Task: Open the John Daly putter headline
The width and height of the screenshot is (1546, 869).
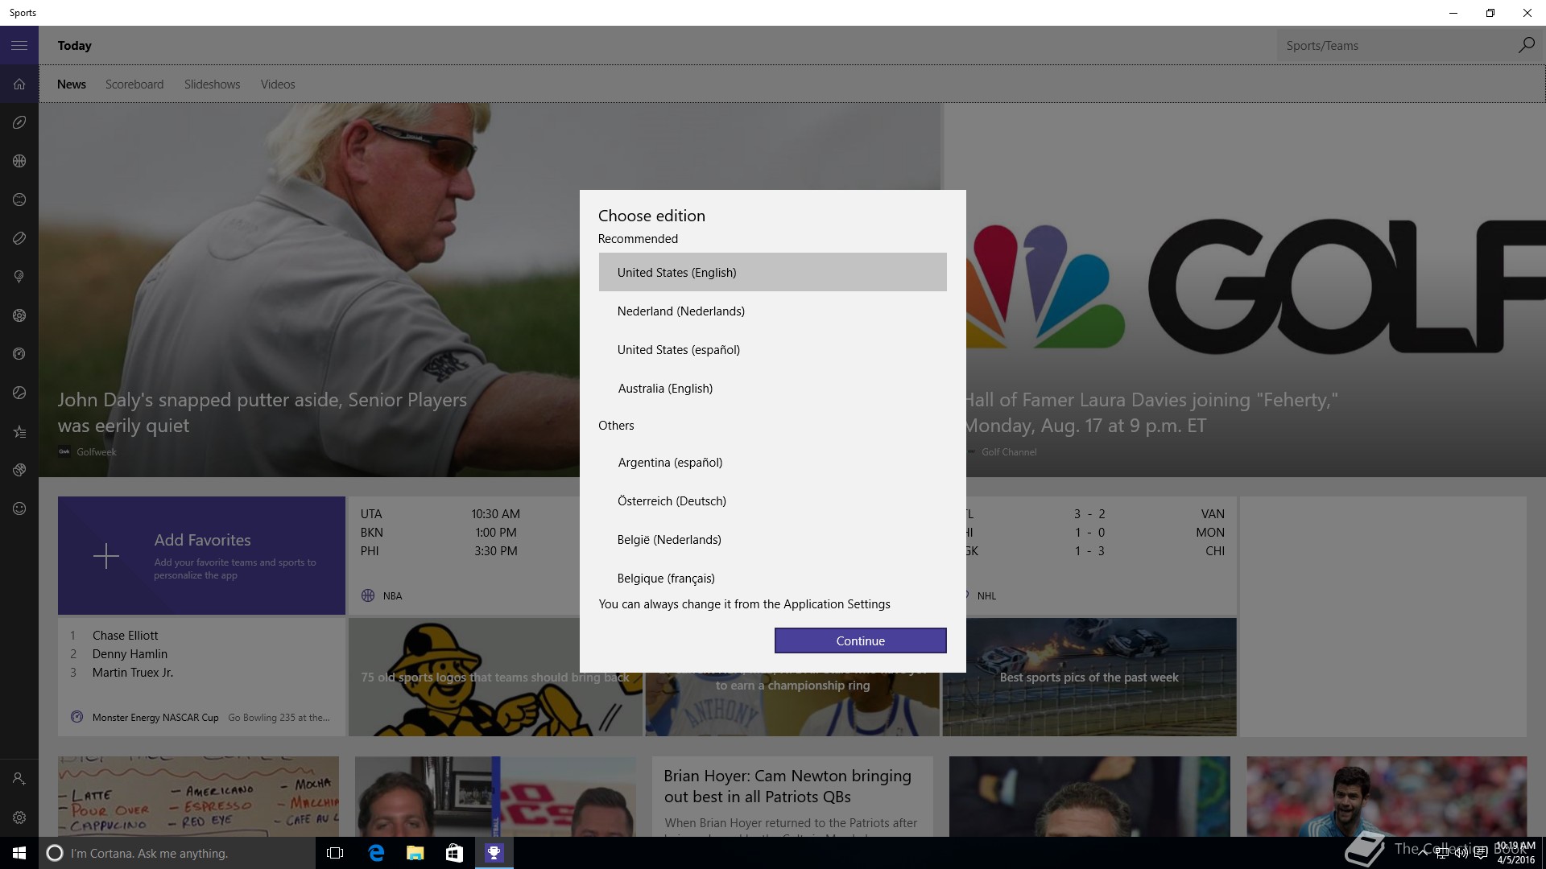Action: 262,412
